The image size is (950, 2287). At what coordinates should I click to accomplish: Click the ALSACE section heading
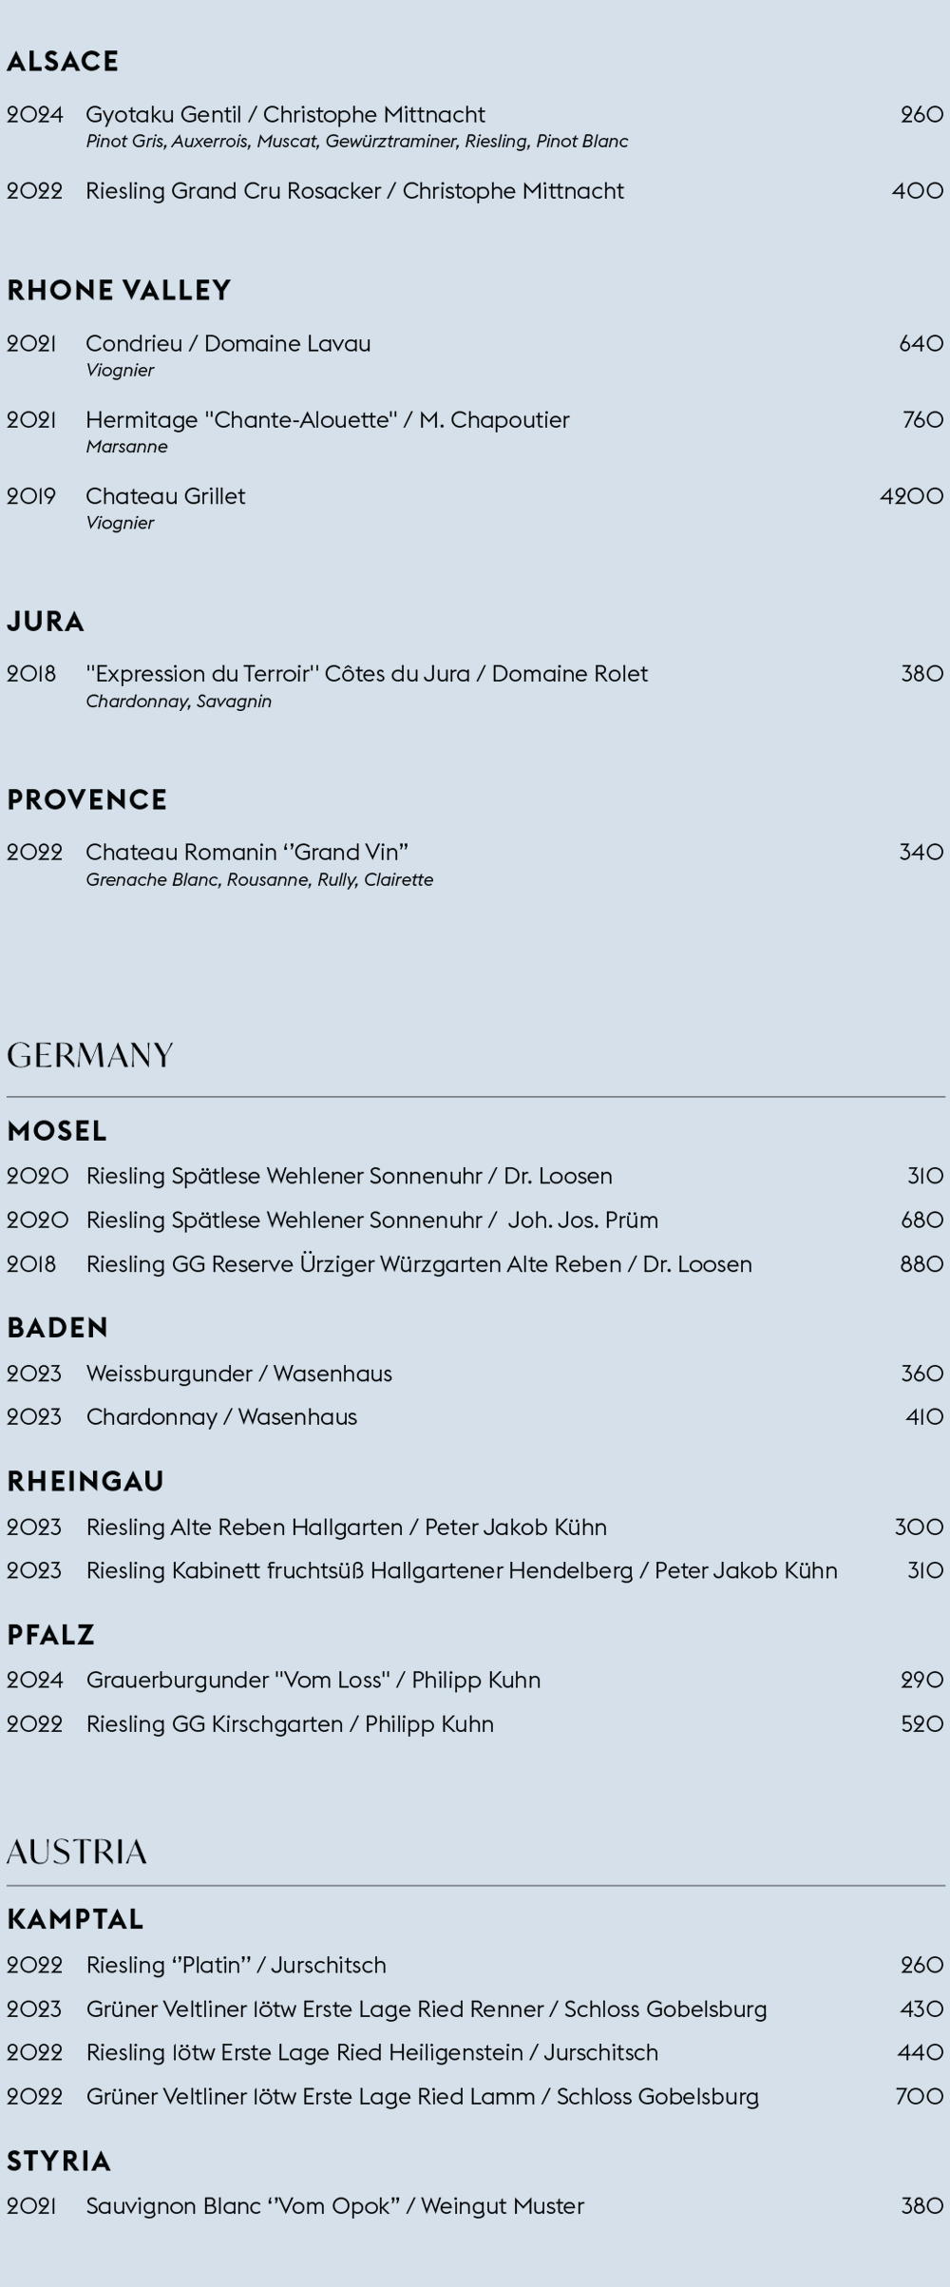[63, 61]
